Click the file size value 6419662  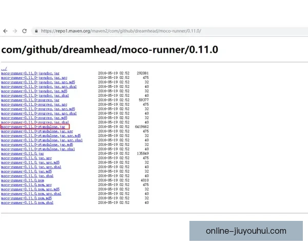[142, 127]
